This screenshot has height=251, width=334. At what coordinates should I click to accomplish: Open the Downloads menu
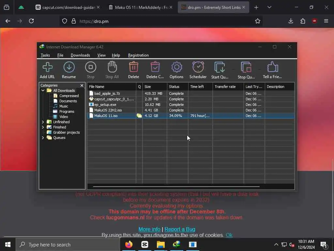point(80,55)
